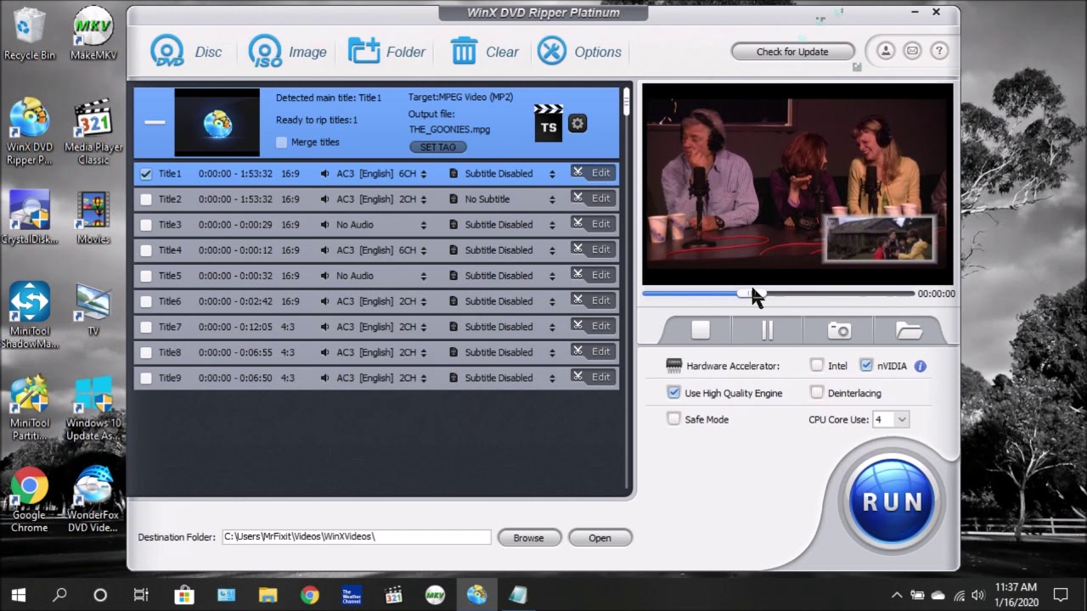The image size is (1087, 611).
Task: Edit Title8 video
Action: [x=592, y=351]
